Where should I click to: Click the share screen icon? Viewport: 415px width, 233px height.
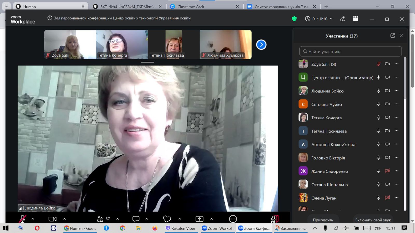click(x=199, y=219)
